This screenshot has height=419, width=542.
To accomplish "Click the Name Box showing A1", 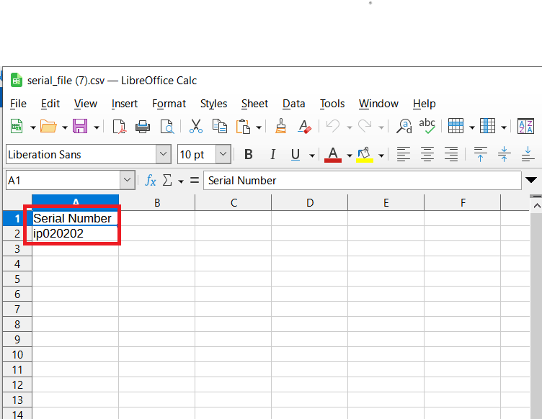I will point(63,180).
